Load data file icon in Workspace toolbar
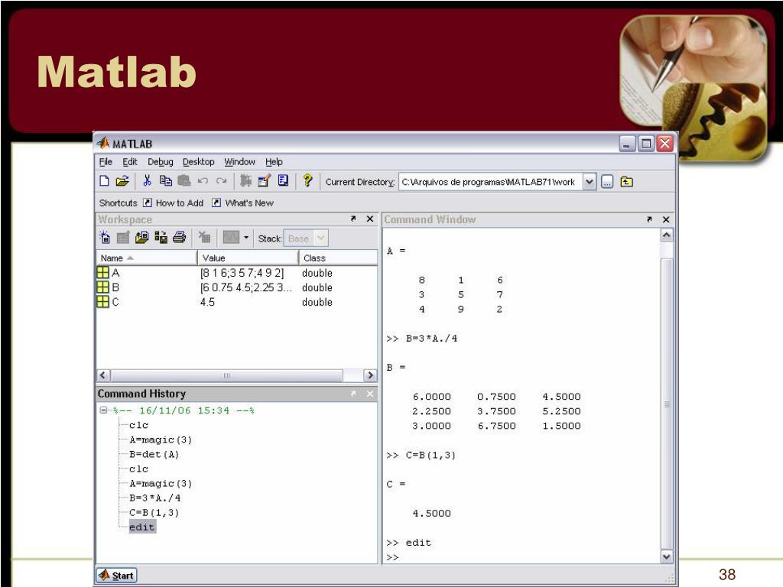 pyautogui.click(x=141, y=238)
